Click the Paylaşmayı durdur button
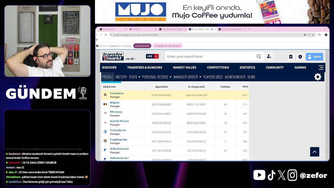Screen dimensions: 334x188 (142, 46)
